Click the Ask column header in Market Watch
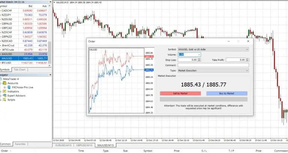This screenshot has width=288, height=153. point(45,6)
